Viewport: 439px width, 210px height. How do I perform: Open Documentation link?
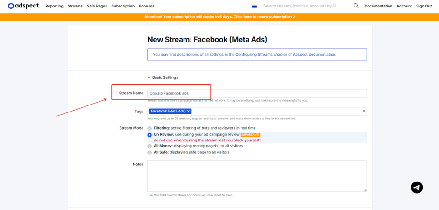[378, 6]
